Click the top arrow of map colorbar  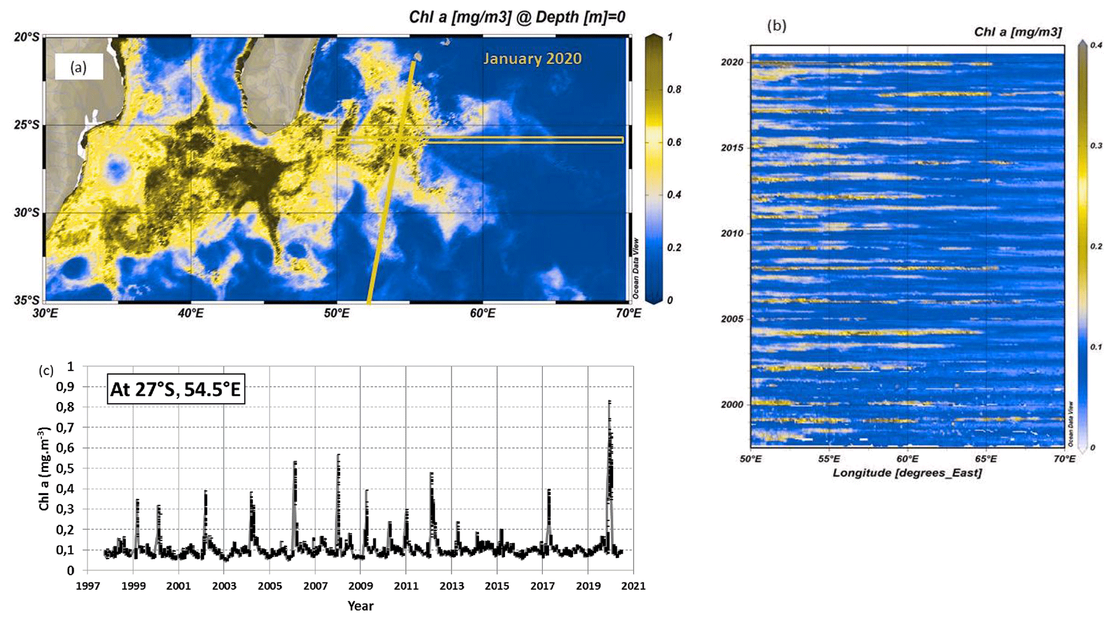pyautogui.click(x=654, y=37)
